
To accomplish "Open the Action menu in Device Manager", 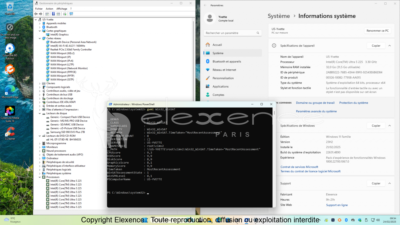I will click(49, 9).
